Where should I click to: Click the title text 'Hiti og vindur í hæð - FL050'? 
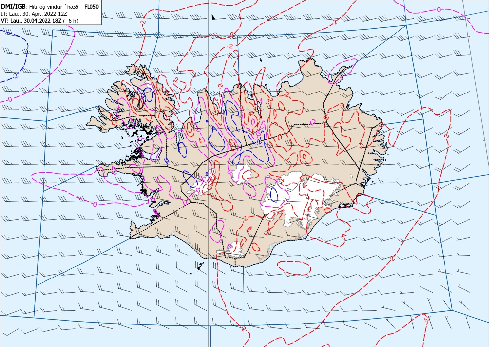point(64,7)
